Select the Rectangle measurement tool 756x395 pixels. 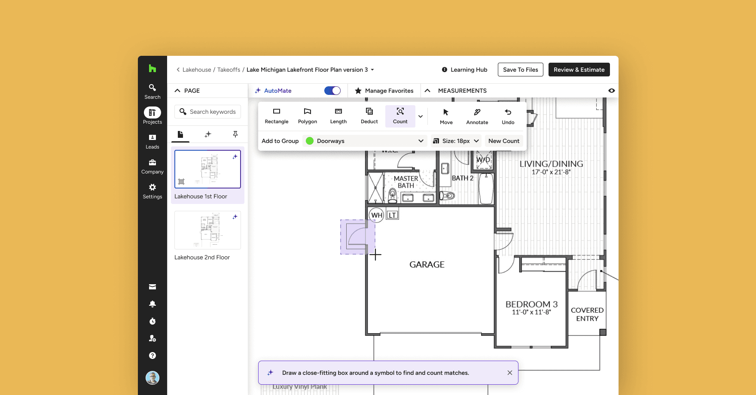(x=277, y=116)
